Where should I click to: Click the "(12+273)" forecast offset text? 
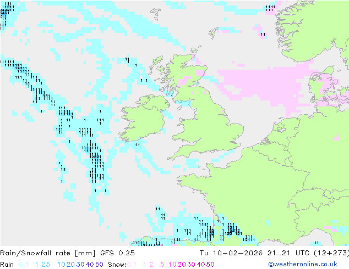331,253
